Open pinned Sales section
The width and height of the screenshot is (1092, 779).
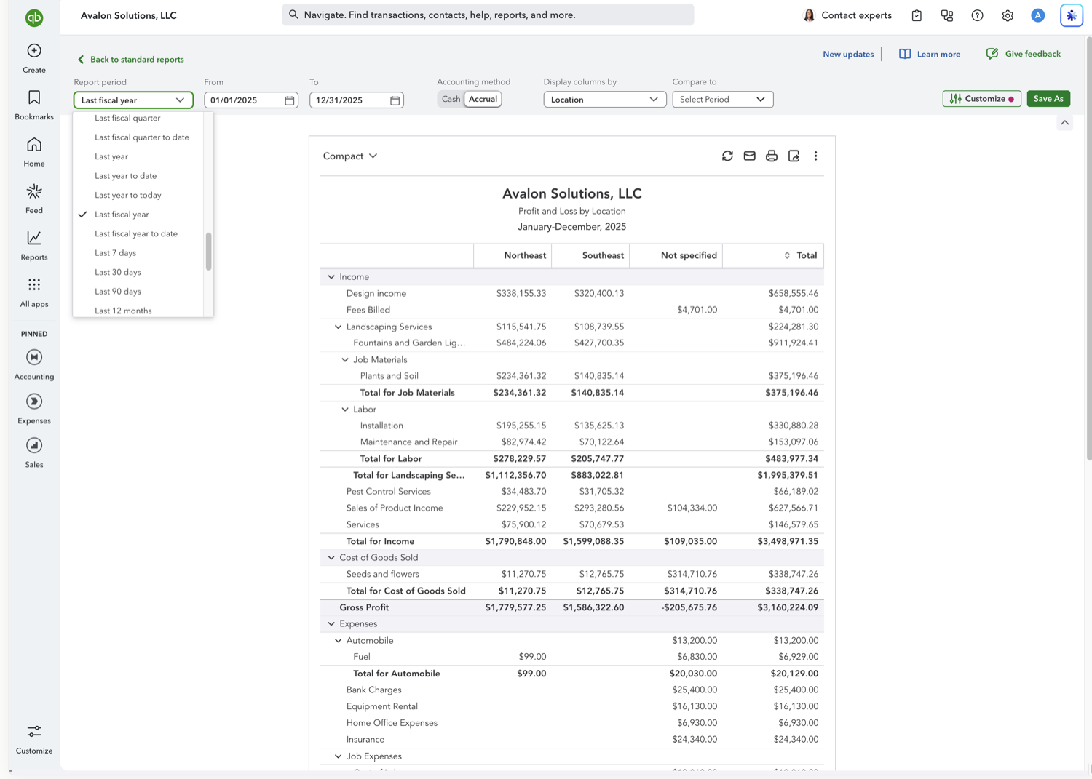34,452
